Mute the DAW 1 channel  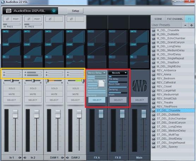(x=54, y=94)
